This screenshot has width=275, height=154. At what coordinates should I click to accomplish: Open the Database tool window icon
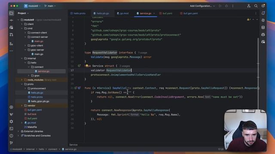click(x=263, y=27)
